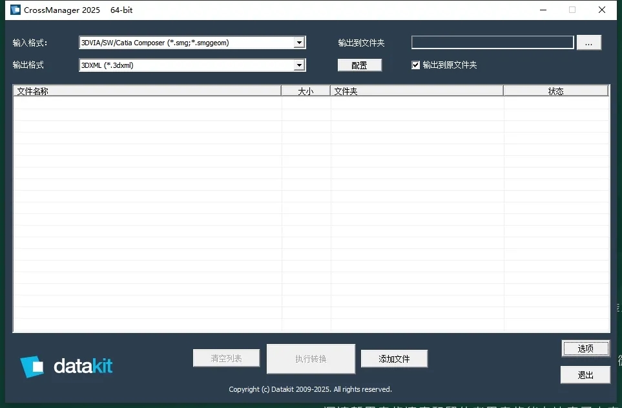The image size is (622, 408).
Task: Open the 选项 options button
Action: [585, 349]
